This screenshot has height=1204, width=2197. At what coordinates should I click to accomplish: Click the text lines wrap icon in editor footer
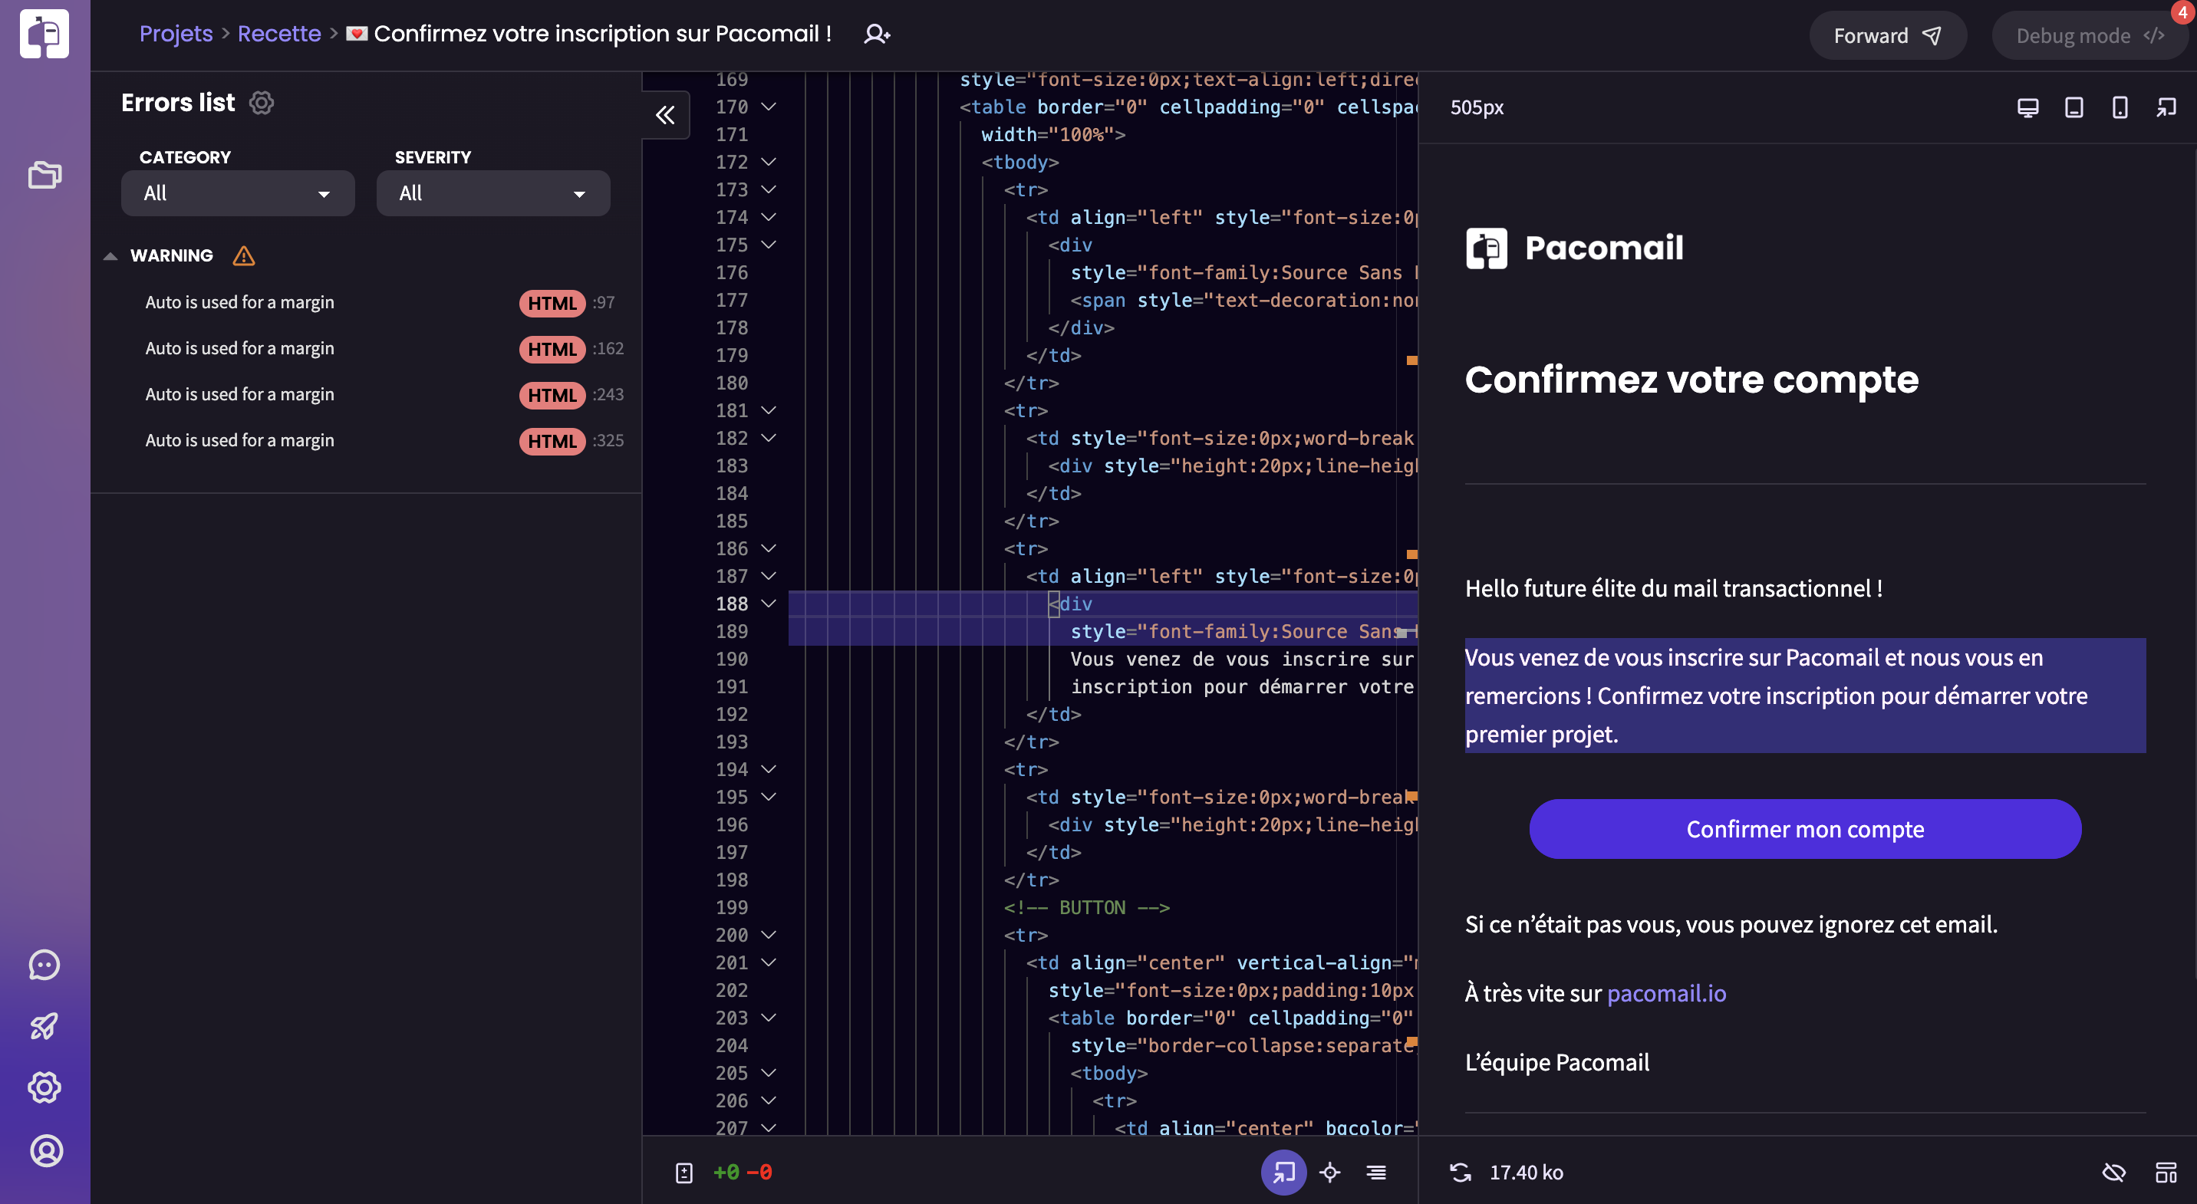[1375, 1173]
